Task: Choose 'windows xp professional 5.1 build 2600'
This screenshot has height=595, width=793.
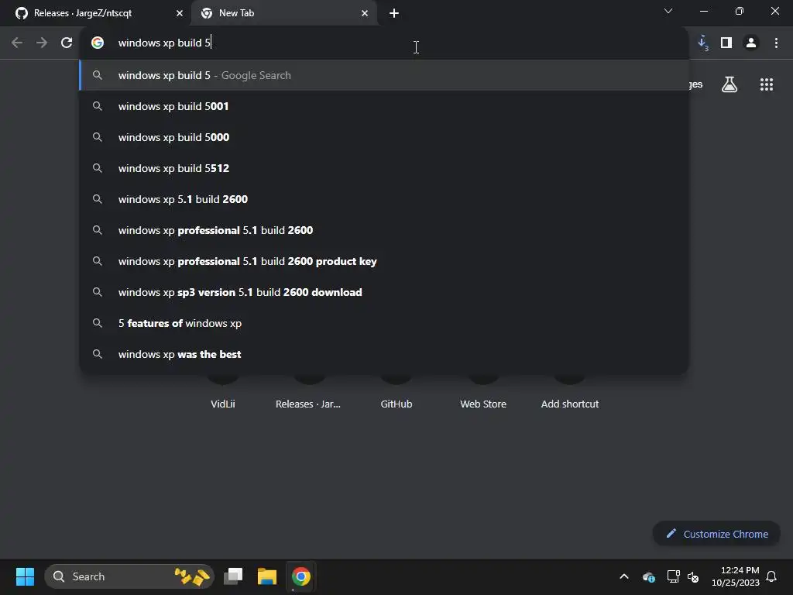Action: 384,230
